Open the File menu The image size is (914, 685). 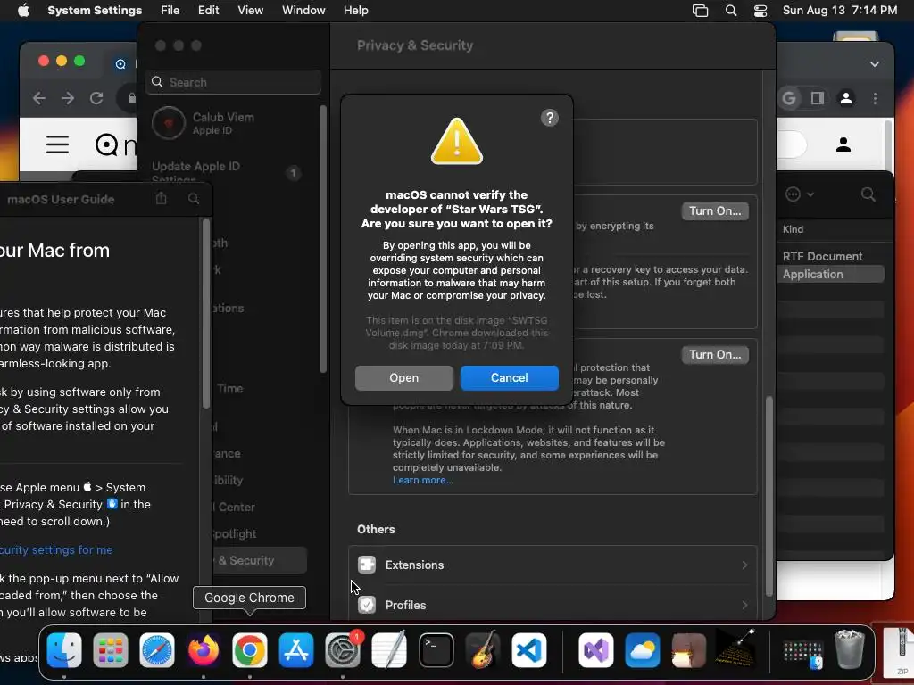click(170, 11)
